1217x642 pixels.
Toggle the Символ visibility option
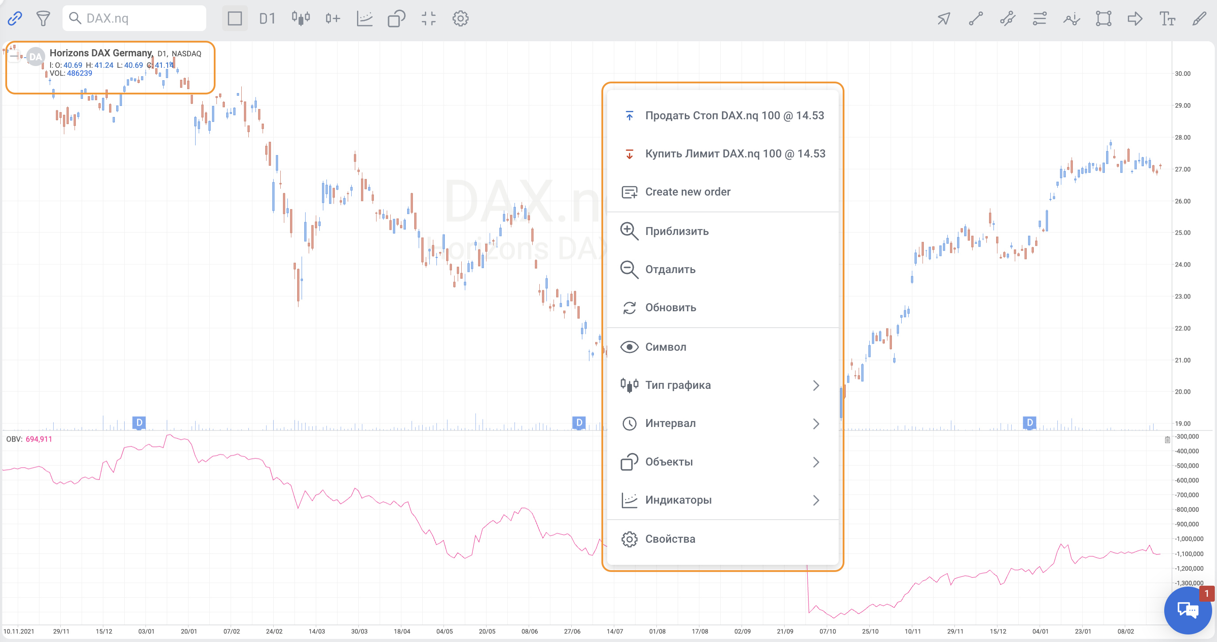click(665, 347)
